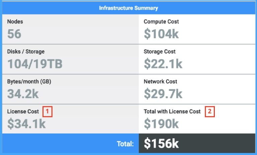The image size is (257, 155).
Task: Click the Infrastructure Summary header
Action: (x=128, y=8)
